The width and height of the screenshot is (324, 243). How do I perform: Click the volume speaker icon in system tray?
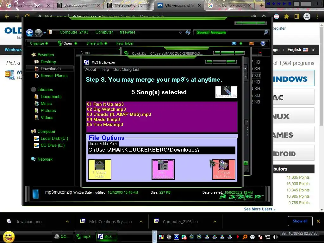(275, 237)
